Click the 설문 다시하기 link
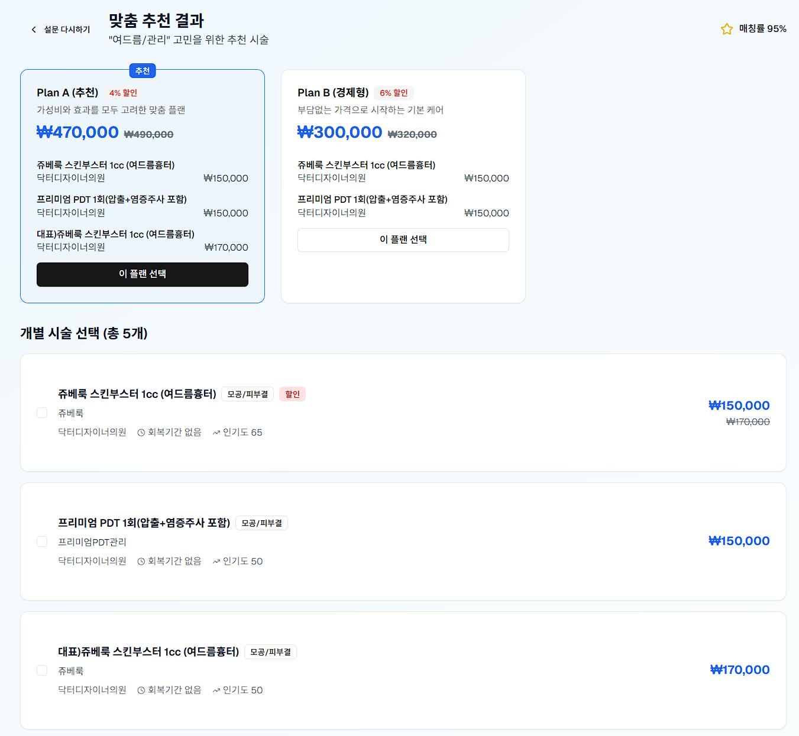799x736 pixels. click(67, 30)
